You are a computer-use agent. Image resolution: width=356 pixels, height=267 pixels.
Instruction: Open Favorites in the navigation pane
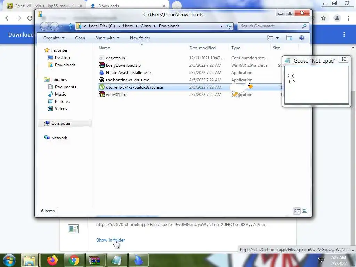click(x=59, y=50)
